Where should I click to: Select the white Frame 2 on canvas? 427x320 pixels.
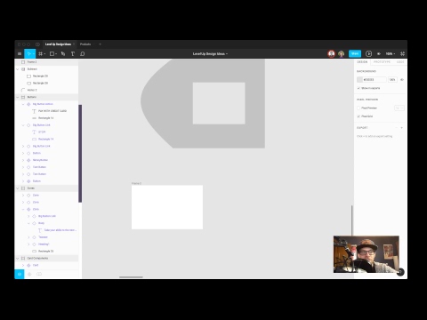click(x=167, y=207)
